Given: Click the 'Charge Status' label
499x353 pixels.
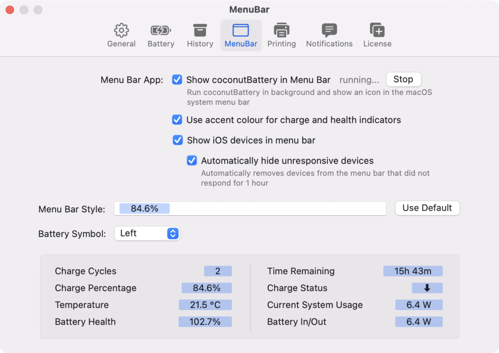Looking at the screenshot, I should [297, 288].
